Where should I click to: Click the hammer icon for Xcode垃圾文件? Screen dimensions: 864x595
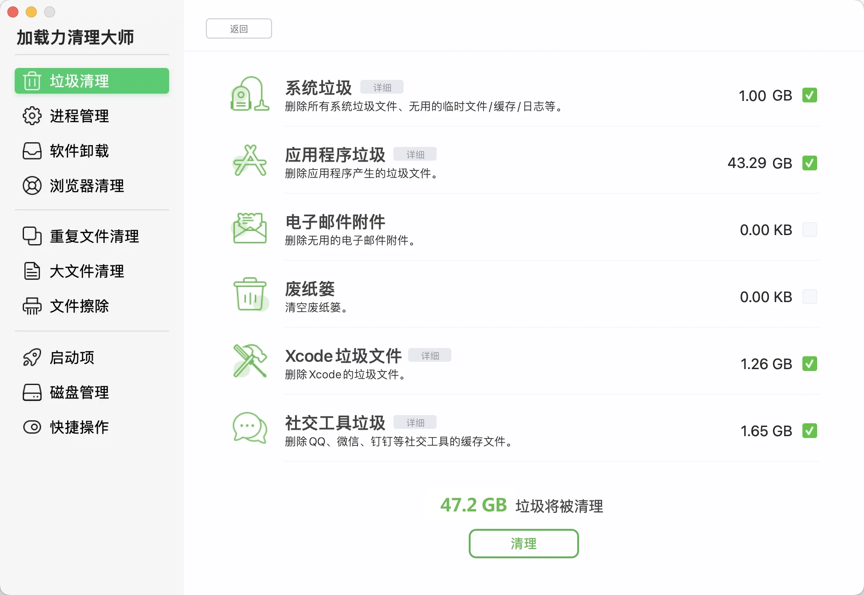coord(250,362)
